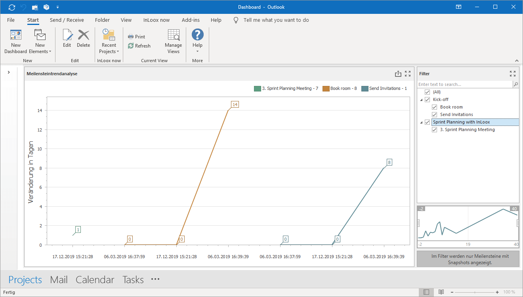The height and width of the screenshot is (297, 523).
Task: Toggle Sprint Planning with InLoox checkbox
Action: [x=427, y=122]
